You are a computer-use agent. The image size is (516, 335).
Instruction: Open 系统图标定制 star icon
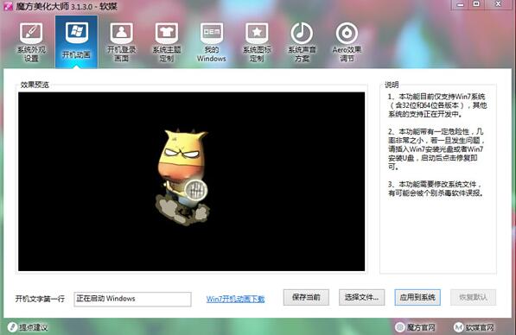(257, 34)
